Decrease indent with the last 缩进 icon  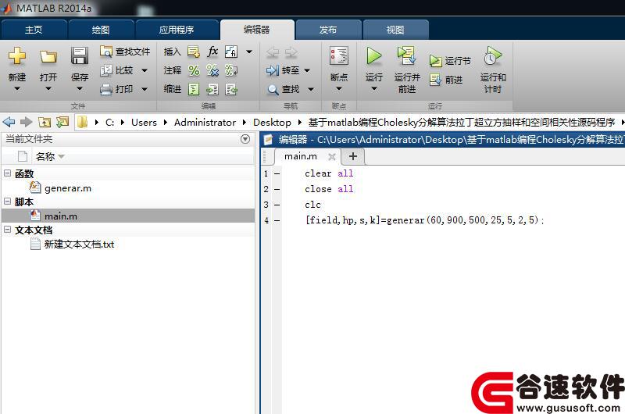point(231,89)
